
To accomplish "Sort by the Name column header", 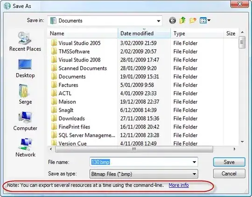I will [x=83, y=34].
